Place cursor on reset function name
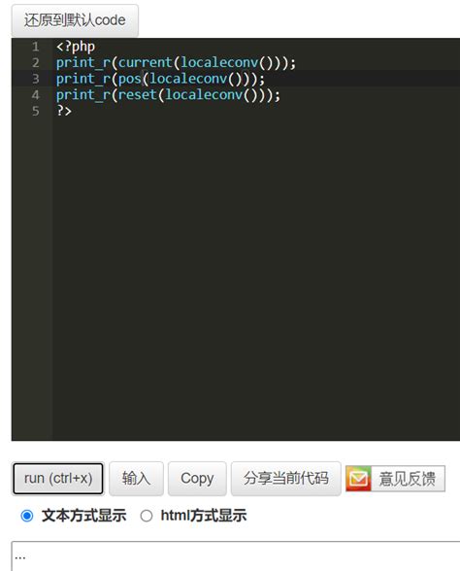The width and height of the screenshot is (460, 571). 137,95
